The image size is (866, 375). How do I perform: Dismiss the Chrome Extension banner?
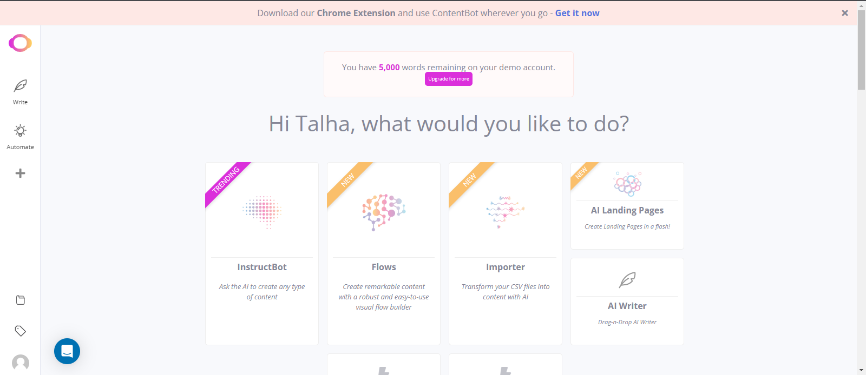(x=844, y=13)
